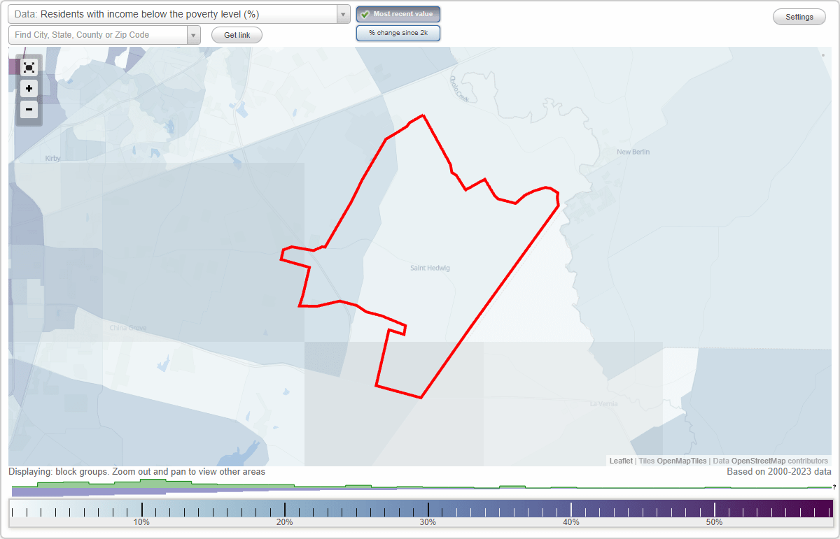Open the Settings panel

(799, 16)
